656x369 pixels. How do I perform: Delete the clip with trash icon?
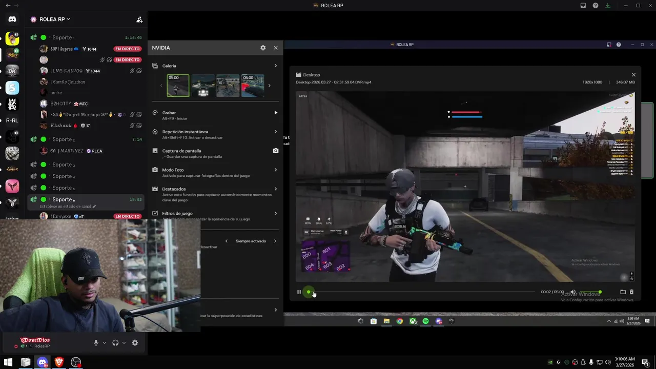coord(631,292)
